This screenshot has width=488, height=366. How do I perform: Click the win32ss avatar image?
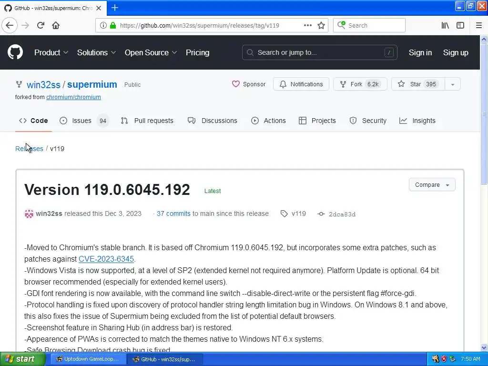(x=29, y=213)
